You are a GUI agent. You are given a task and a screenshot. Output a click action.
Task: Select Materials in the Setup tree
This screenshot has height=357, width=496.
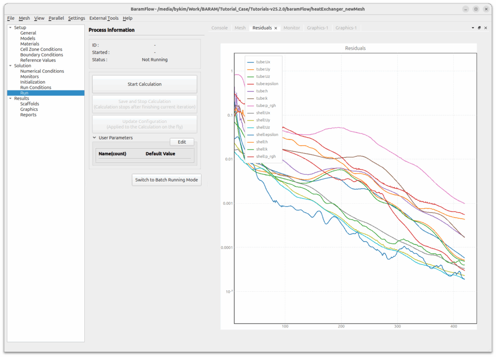click(30, 44)
